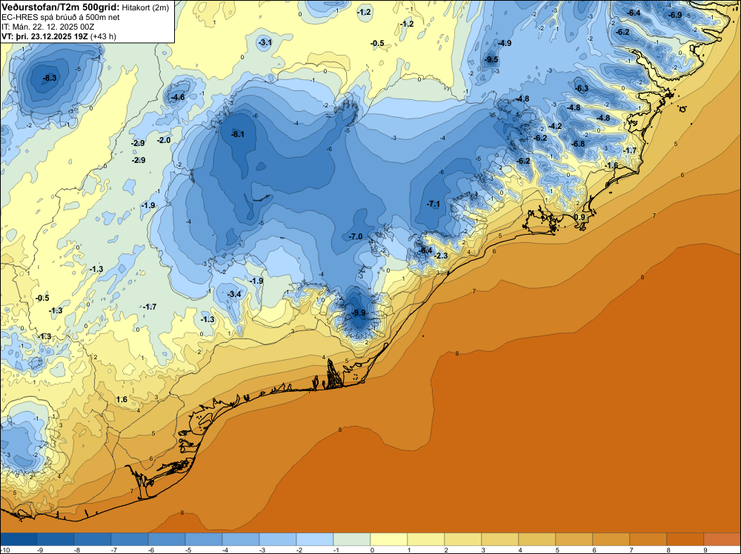Click the -6.9 temperature label
The width and height of the screenshot is (741, 554).
[675, 15]
